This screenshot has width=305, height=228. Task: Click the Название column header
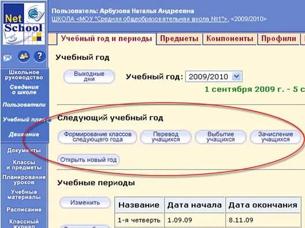click(139, 205)
